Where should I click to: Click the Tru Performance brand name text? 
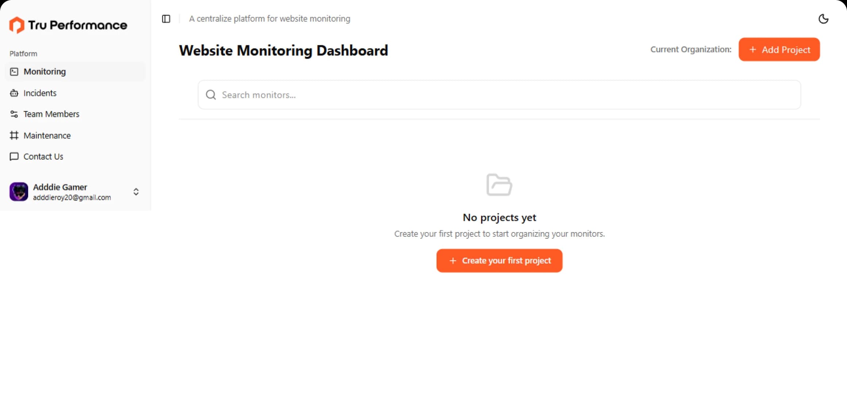tap(78, 25)
